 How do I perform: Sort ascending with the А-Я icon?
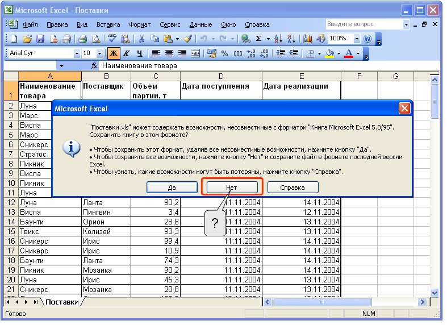278,39
